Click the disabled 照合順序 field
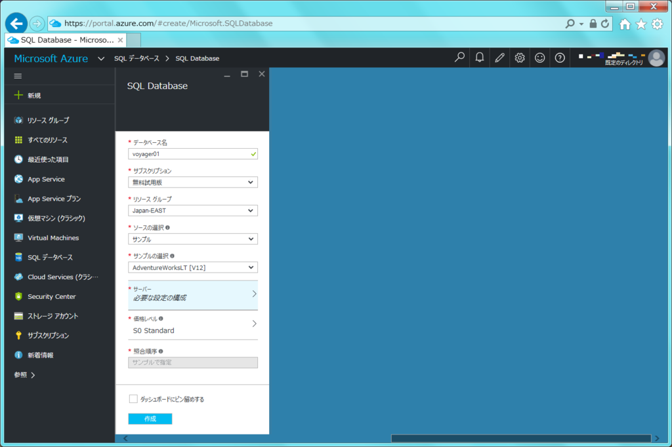672x447 pixels. pyautogui.click(x=193, y=362)
